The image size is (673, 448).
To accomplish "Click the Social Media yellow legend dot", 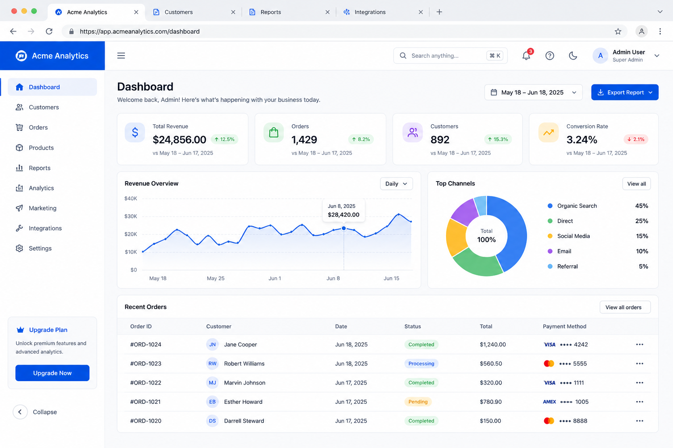I will point(550,236).
